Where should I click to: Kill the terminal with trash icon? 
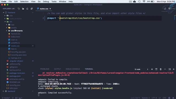[x=161, y=69]
